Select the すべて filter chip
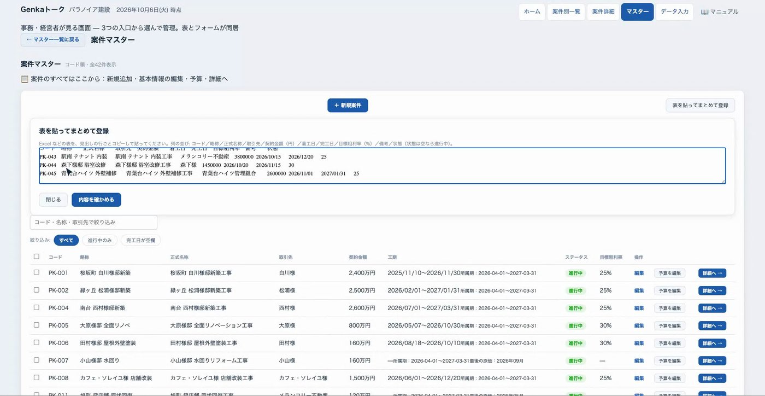Viewport: 765px width, 396px height. 66,240
